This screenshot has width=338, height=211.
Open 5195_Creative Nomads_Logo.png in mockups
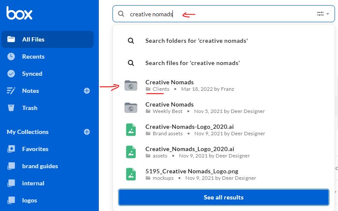click(192, 171)
